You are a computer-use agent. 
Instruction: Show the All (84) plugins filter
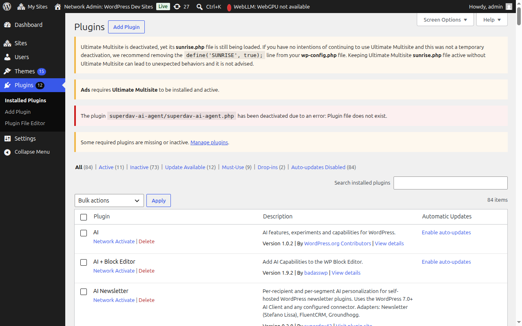84,167
